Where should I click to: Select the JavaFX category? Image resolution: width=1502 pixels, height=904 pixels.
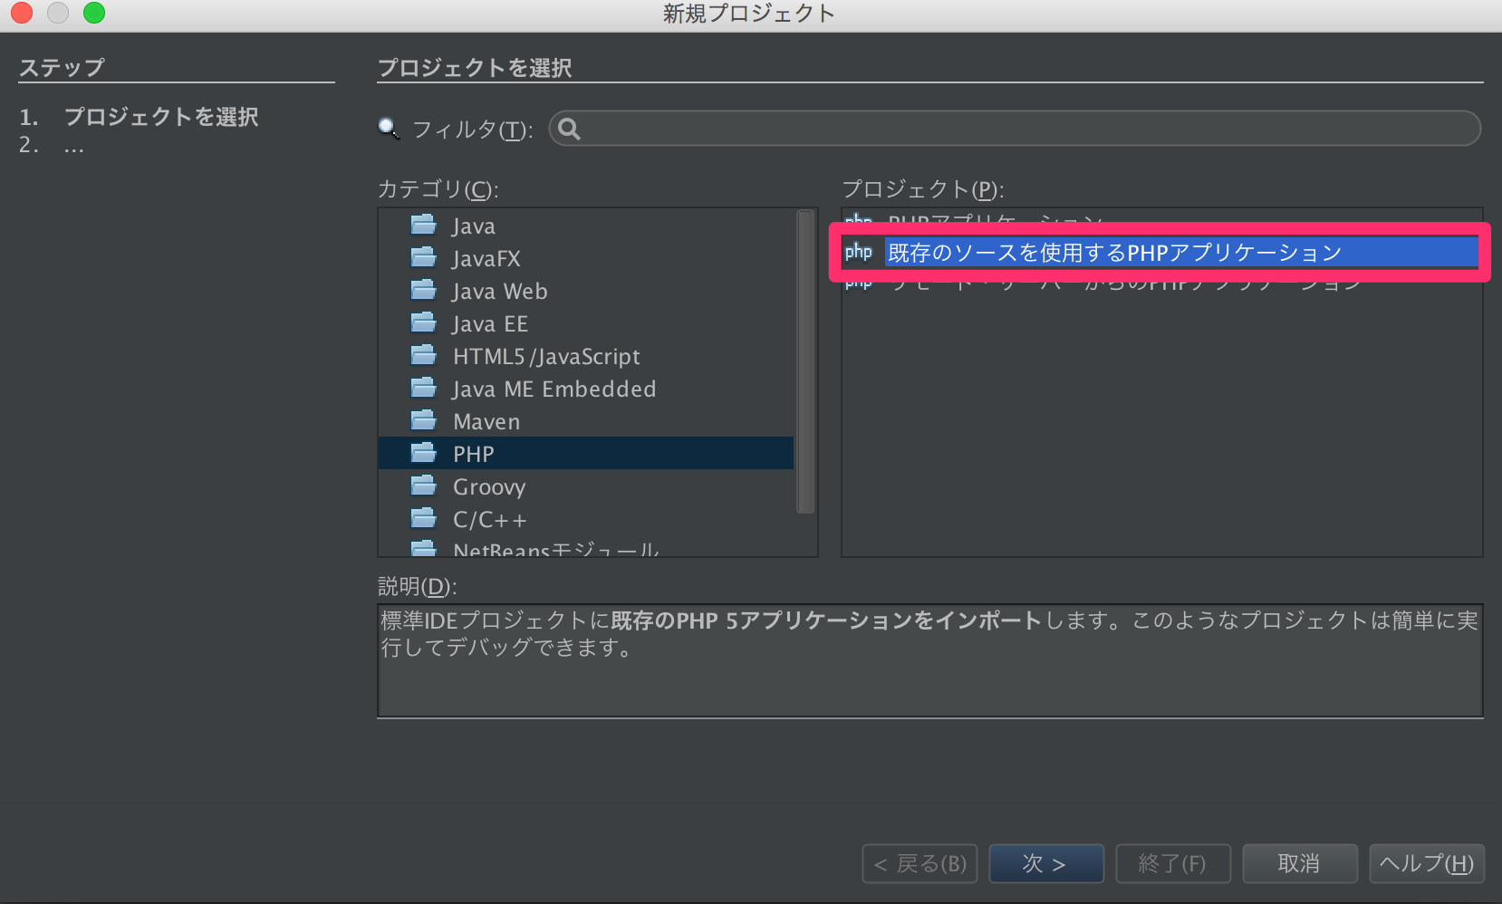tap(486, 257)
